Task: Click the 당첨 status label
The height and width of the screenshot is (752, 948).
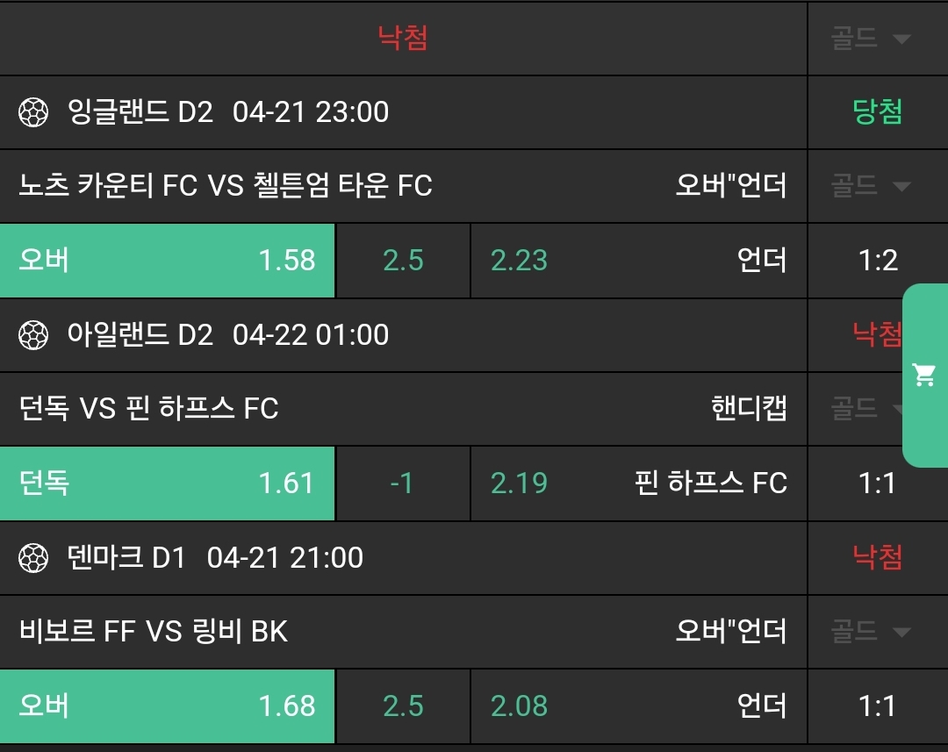Action: [x=877, y=112]
